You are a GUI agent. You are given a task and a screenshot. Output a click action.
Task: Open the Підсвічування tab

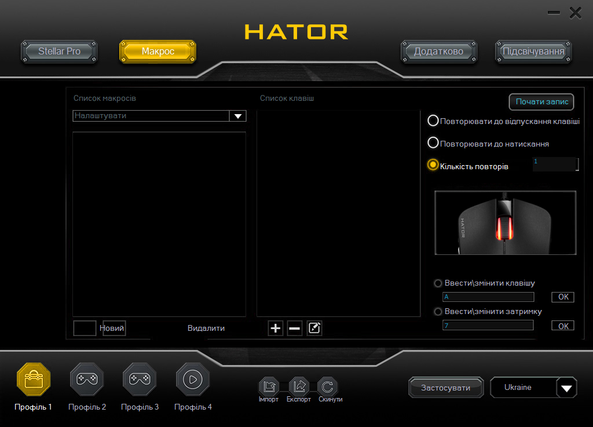533,52
